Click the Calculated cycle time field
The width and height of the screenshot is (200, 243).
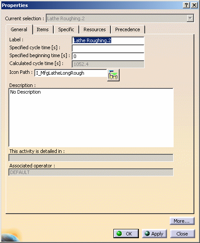108,64
